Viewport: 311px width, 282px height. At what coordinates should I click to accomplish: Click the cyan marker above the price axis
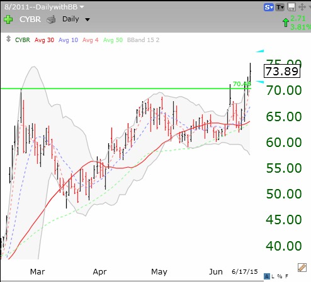[x=260, y=51]
